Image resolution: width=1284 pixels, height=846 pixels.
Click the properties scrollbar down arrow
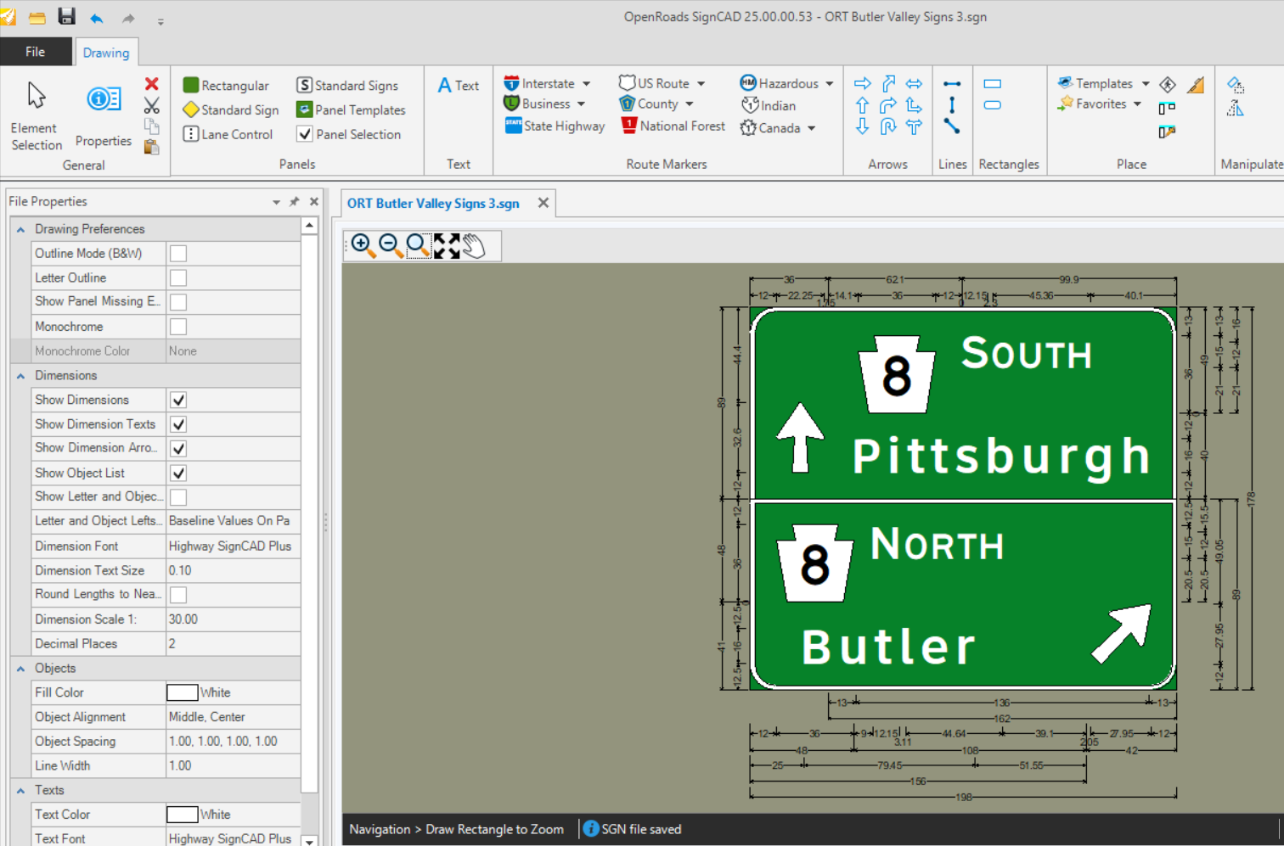[310, 840]
